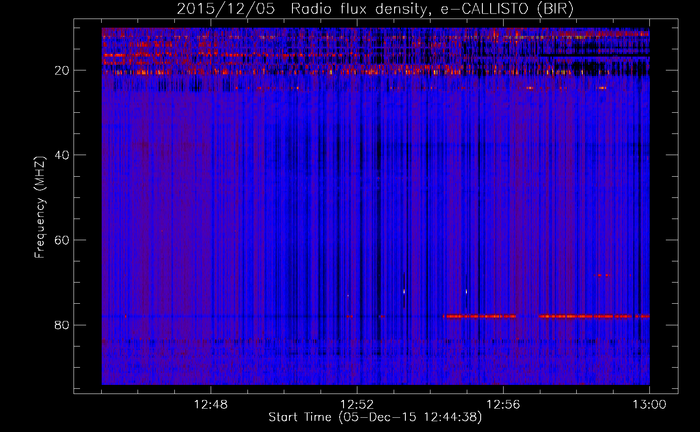Click the 80 MHz frequency tick label
Viewport: 700px width, 432px height.
click(62, 325)
